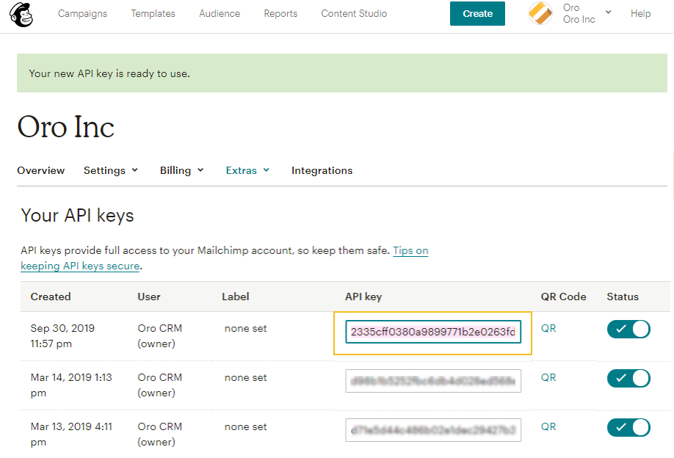Switch to the Integrations tab

click(x=322, y=170)
